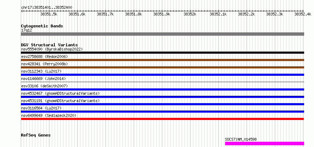This screenshot has height=147, width=314.
Task: Click the magenta SOCS7 gene bar
Action: point(265,143)
